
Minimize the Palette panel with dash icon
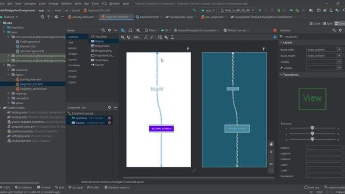[x=115, y=30]
